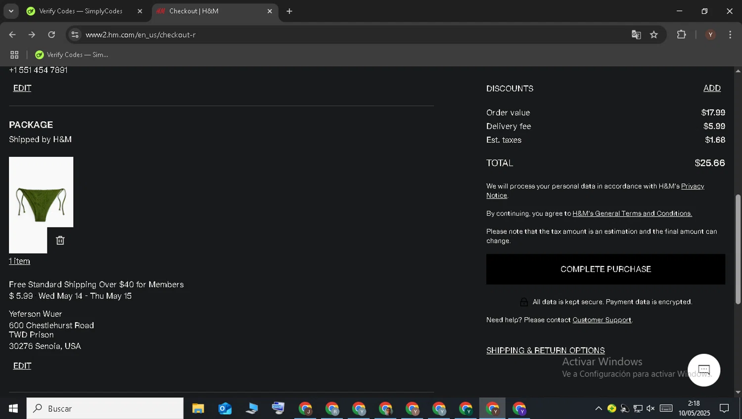Open H&M's General Terms and Conditions

coord(632,214)
